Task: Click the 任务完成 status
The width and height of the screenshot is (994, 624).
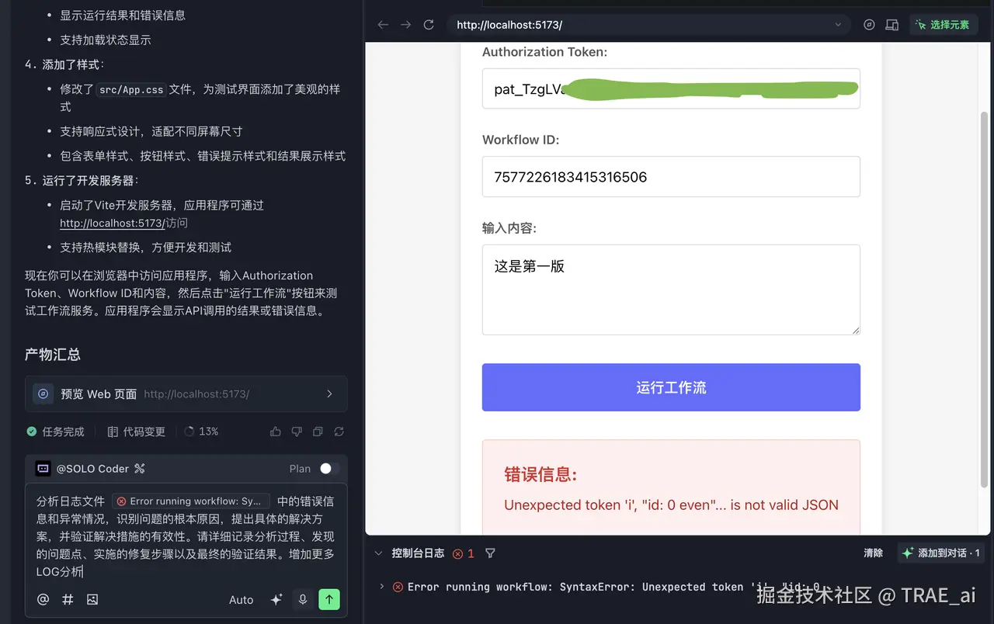Action: (x=55, y=432)
